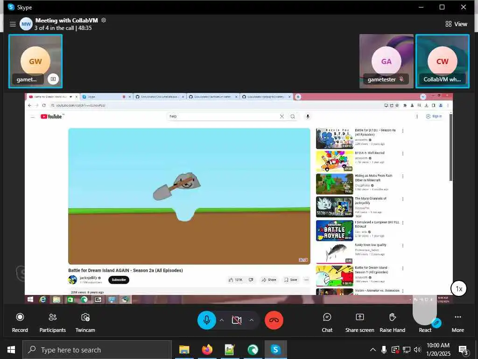Select the GA gametester participant tile
The image size is (478, 359).
click(386, 61)
